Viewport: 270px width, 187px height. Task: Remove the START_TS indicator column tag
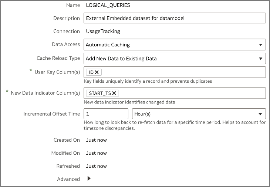pyautogui.click(x=114, y=93)
